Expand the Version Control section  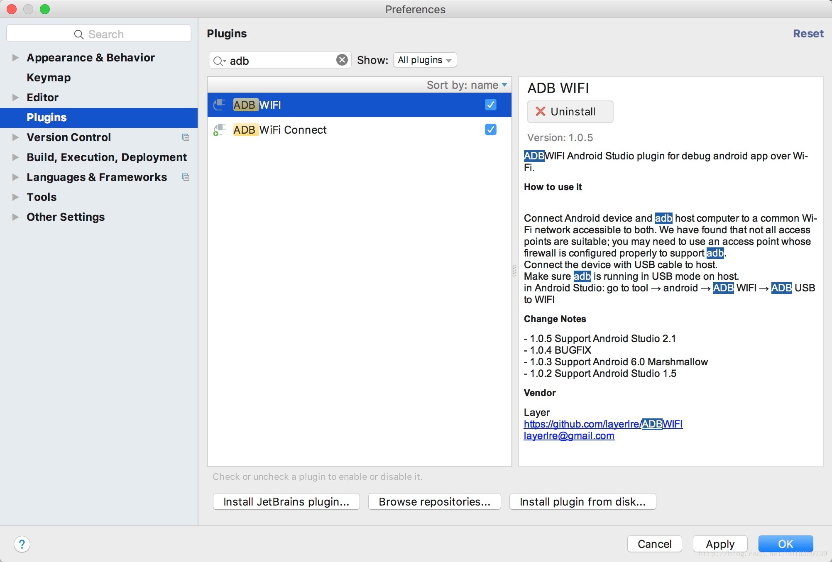[x=15, y=137]
